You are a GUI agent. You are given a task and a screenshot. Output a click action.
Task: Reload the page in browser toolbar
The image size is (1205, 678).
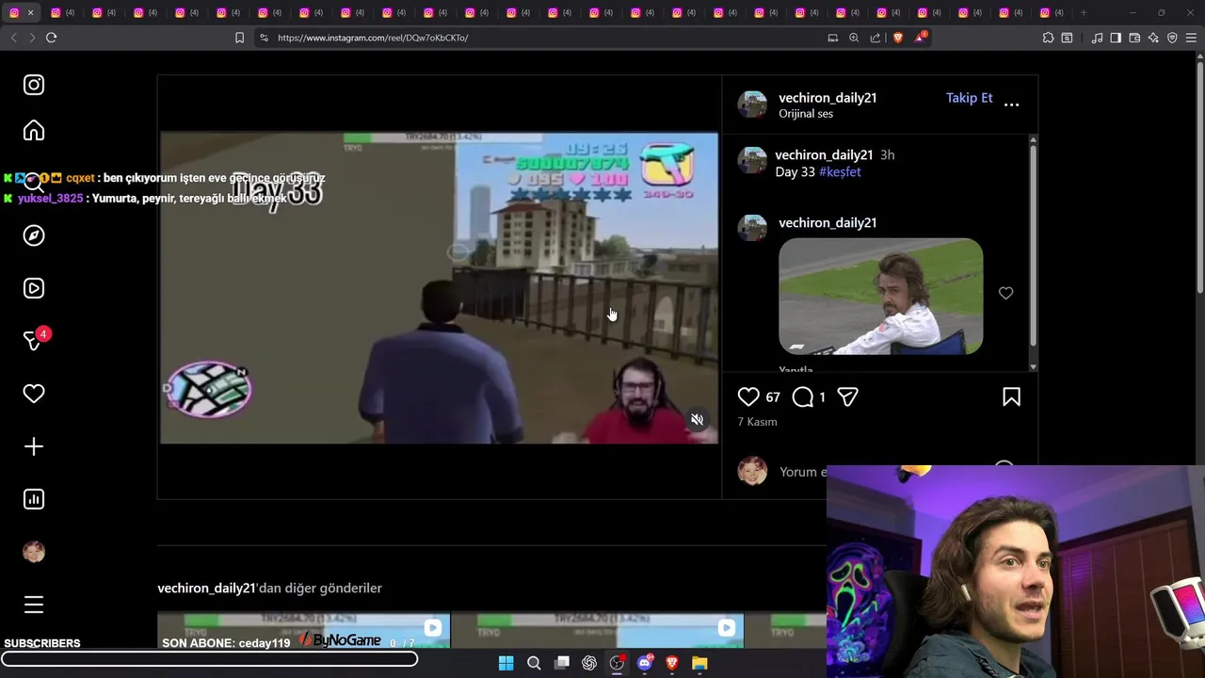pos(51,38)
